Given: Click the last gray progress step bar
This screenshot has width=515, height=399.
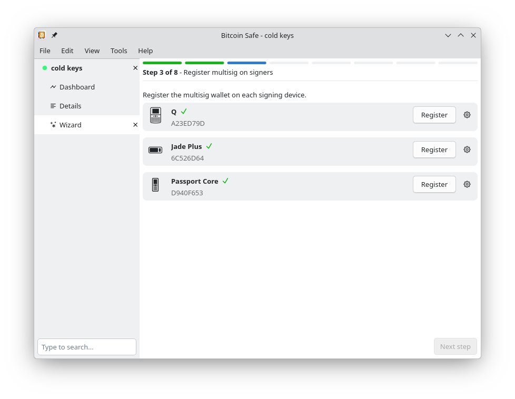Looking at the screenshot, I should pos(458,63).
